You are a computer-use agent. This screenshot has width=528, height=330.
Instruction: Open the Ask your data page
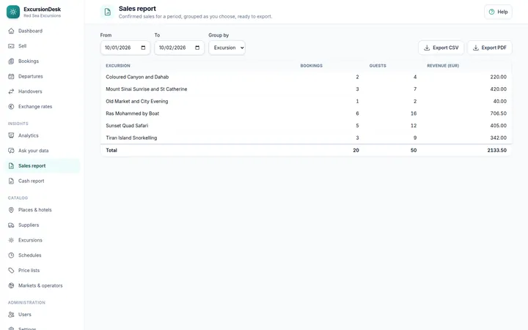[42, 151]
